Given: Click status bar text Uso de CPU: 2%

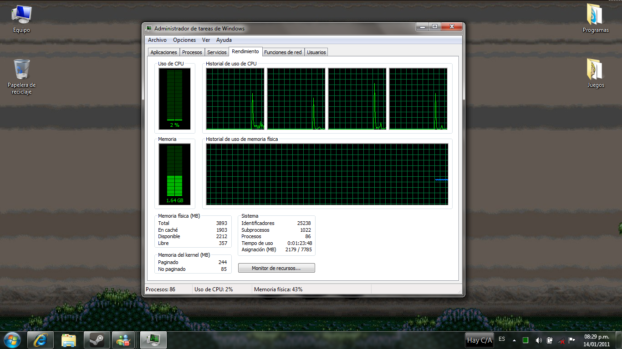Looking at the screenshot, I should (x=214, y=289).
